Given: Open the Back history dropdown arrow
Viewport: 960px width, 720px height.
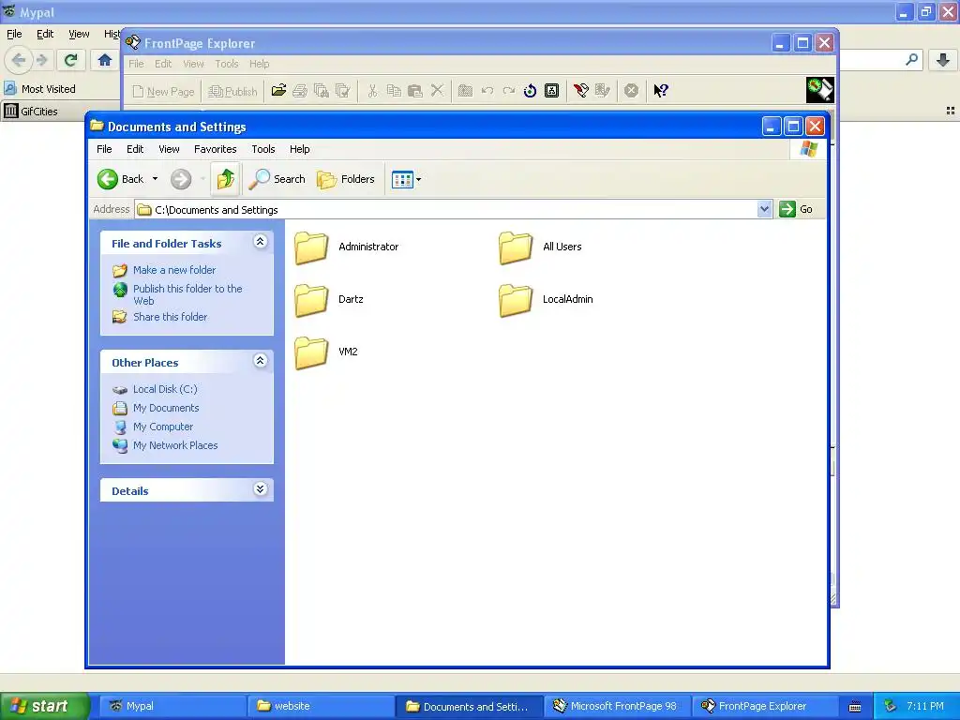Looking at the screenshot, I should tap(155, 179).
